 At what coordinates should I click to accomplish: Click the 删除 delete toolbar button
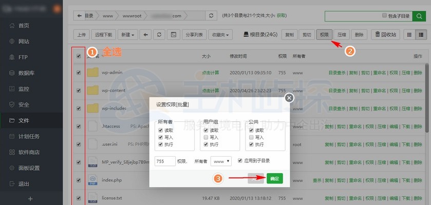pyautogui.click(x=359, y=35)
